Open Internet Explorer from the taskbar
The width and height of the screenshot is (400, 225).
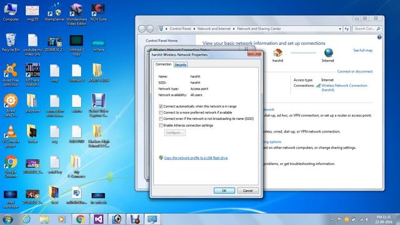(x=26, y=219)
